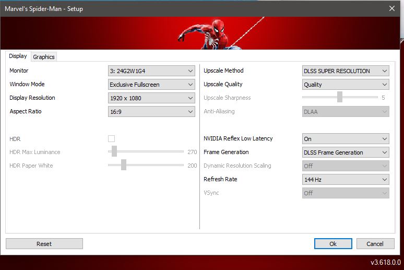The image size is (404, 270).
Task: Click the Monitor label
Action: point(19,71)
